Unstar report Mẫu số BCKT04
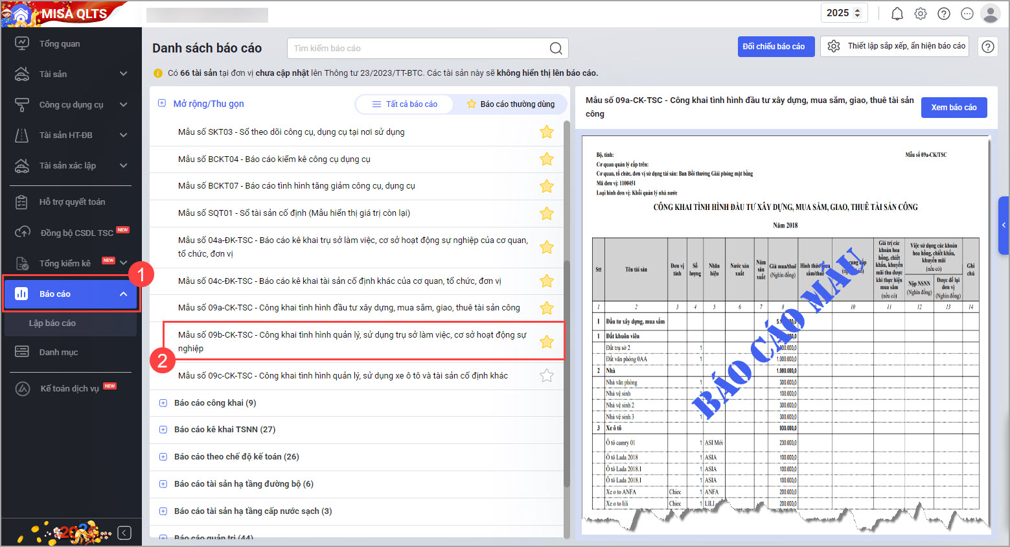1010x547 pixels. point(547,159)
